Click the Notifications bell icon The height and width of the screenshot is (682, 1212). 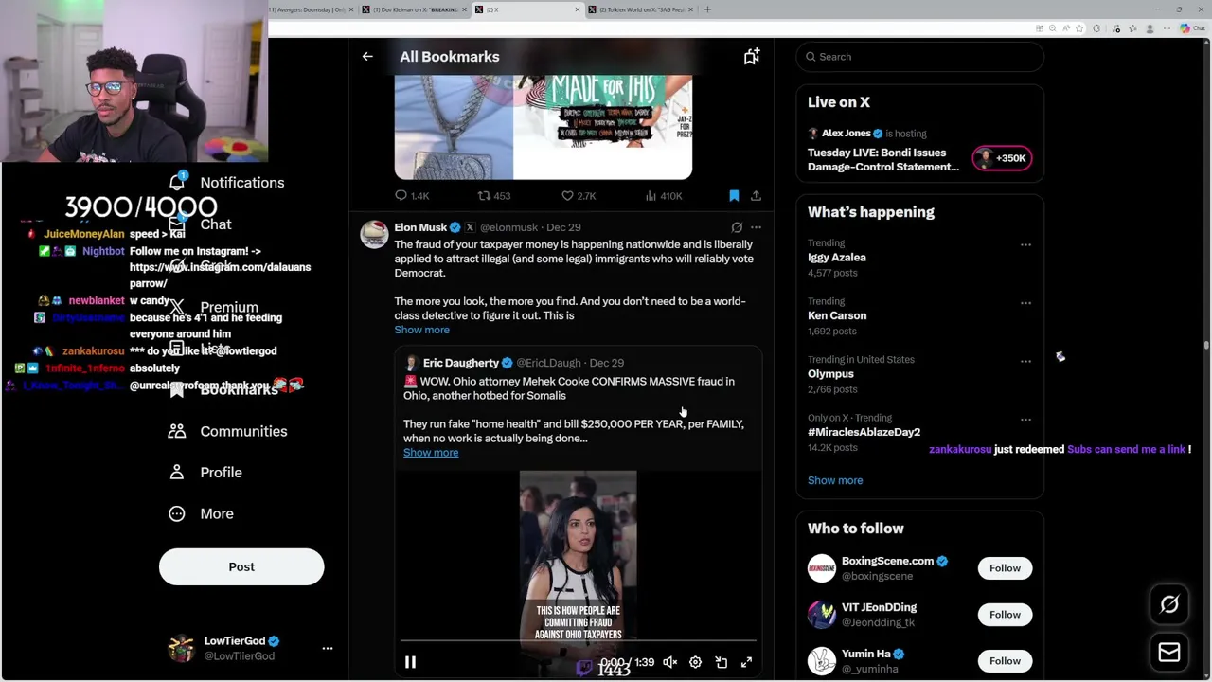pos(177,182)
